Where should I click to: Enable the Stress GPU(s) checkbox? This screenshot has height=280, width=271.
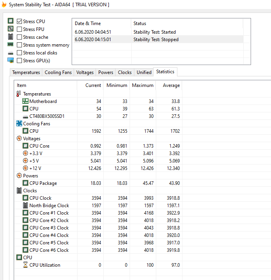click(19, 61)
